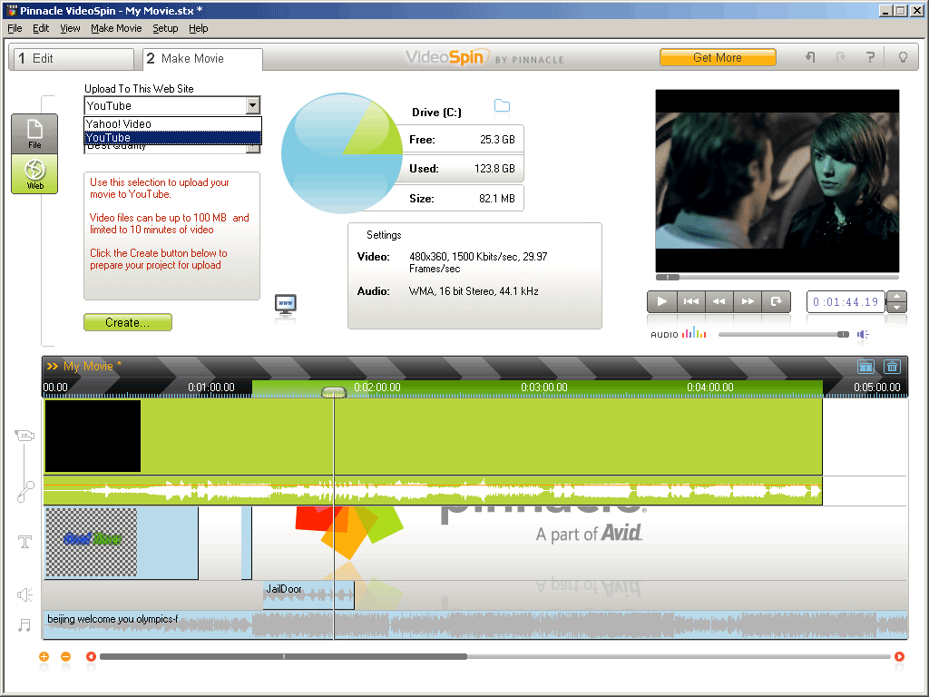Click the preview scrubber bar

777,278
